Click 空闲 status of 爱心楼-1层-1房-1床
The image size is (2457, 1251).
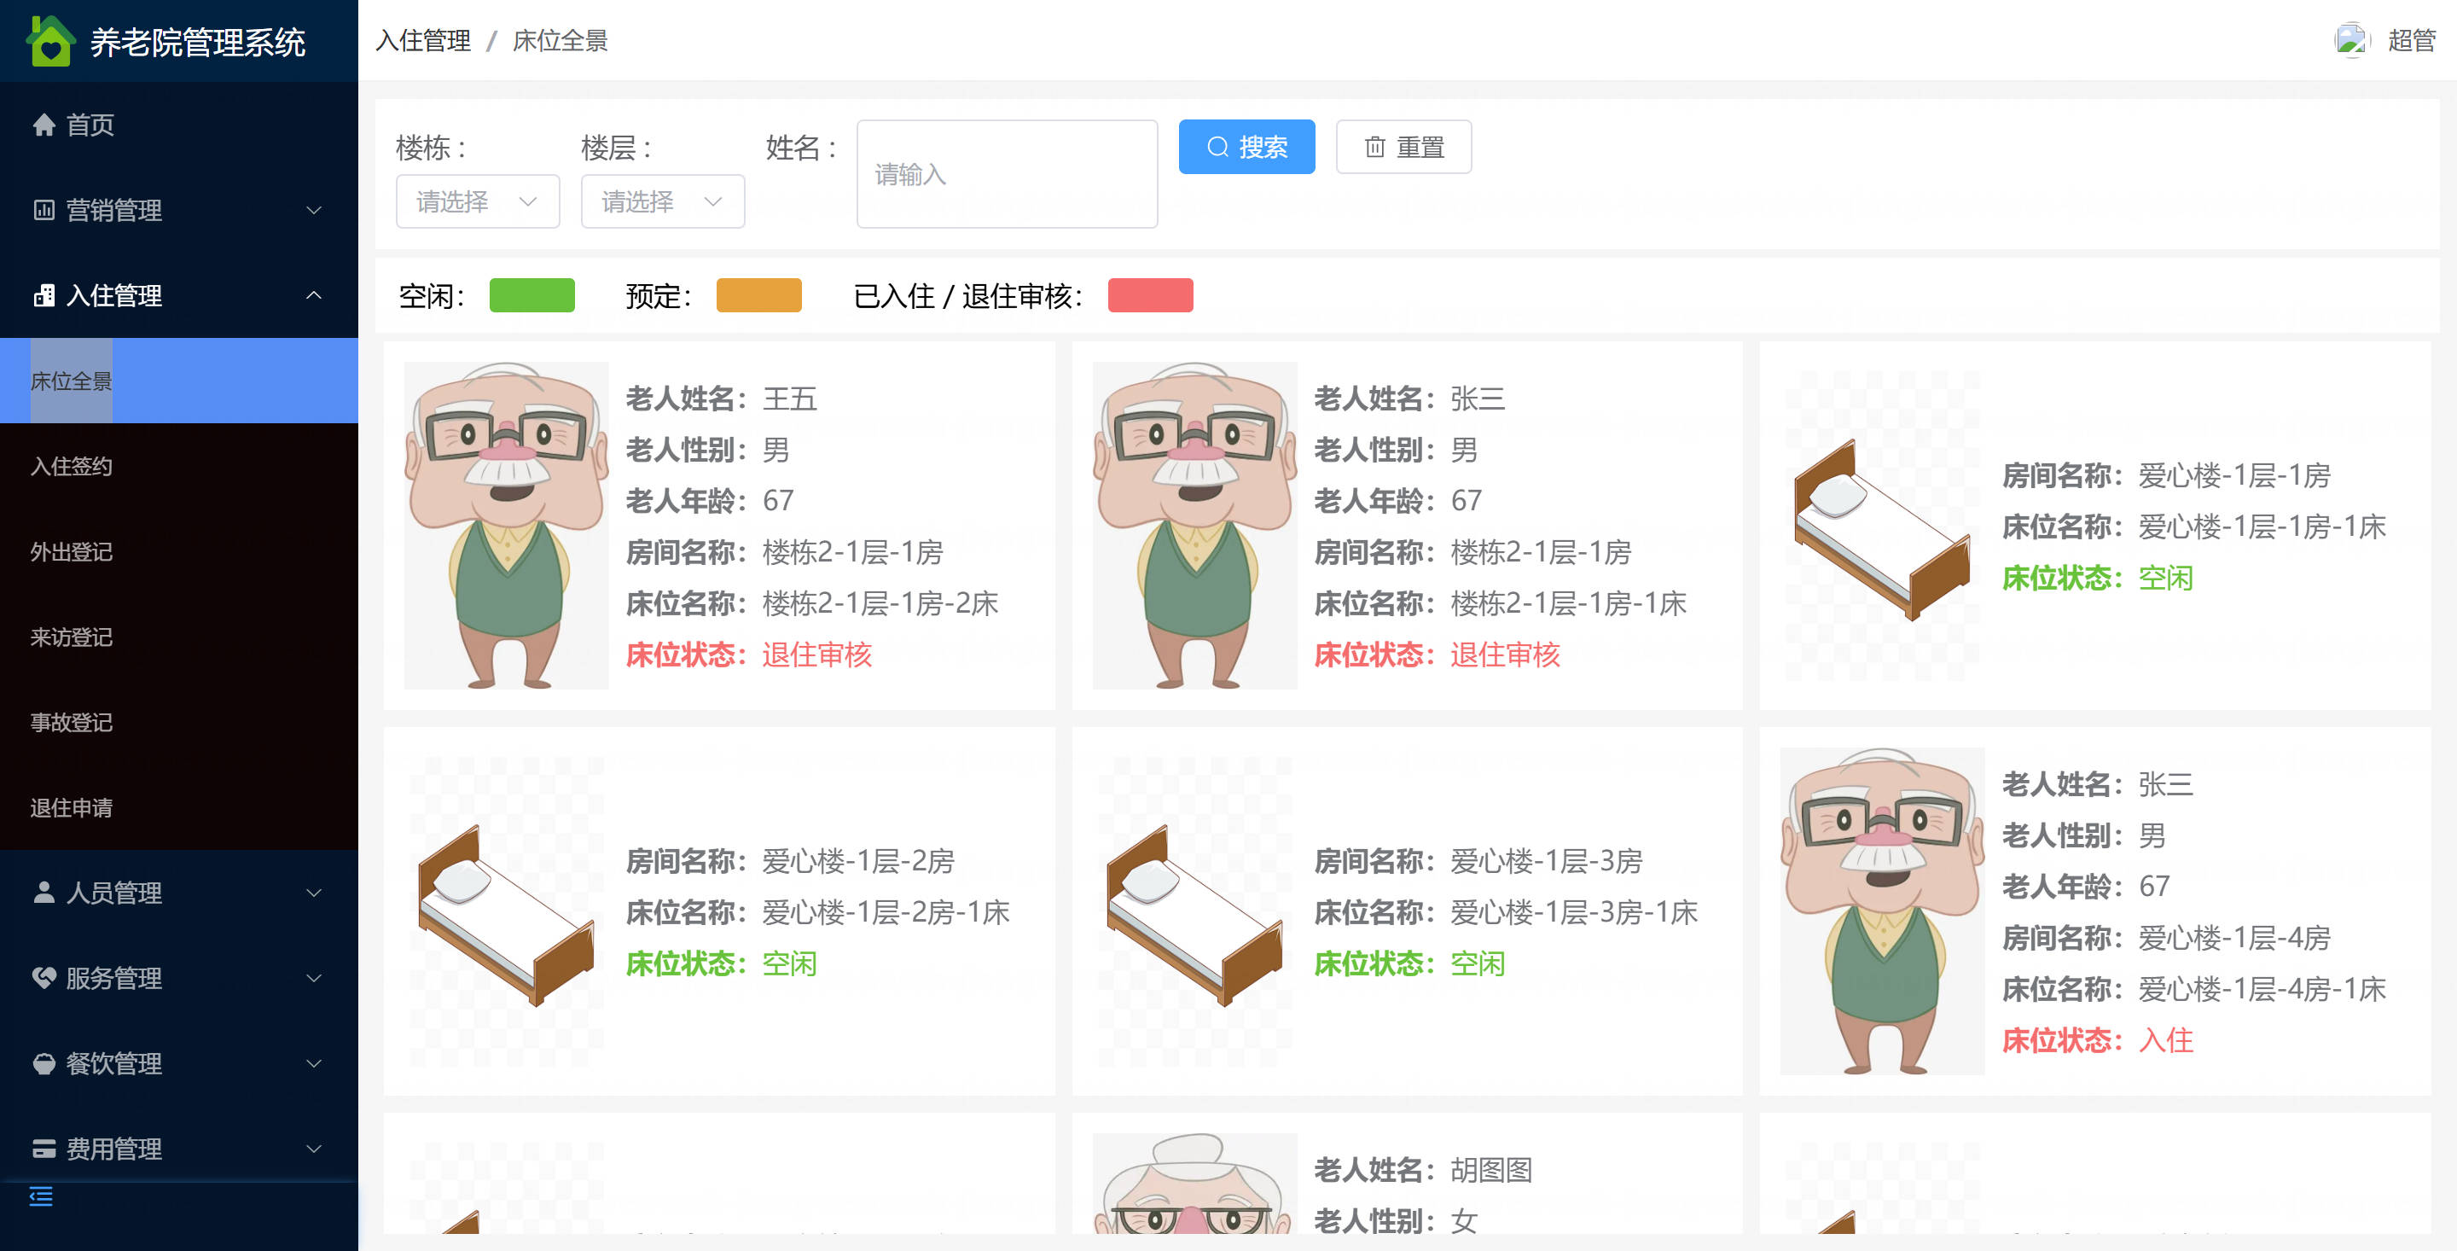2166,579
